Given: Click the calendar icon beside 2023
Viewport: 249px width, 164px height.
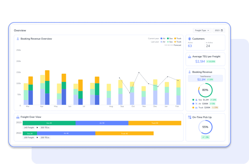Looking at the screenshot, I should [222, 30].
